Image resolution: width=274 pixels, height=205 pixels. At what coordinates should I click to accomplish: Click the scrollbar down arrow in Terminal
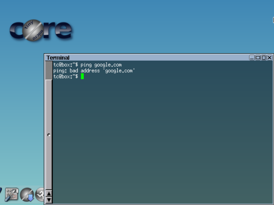[x=49, y=200]
